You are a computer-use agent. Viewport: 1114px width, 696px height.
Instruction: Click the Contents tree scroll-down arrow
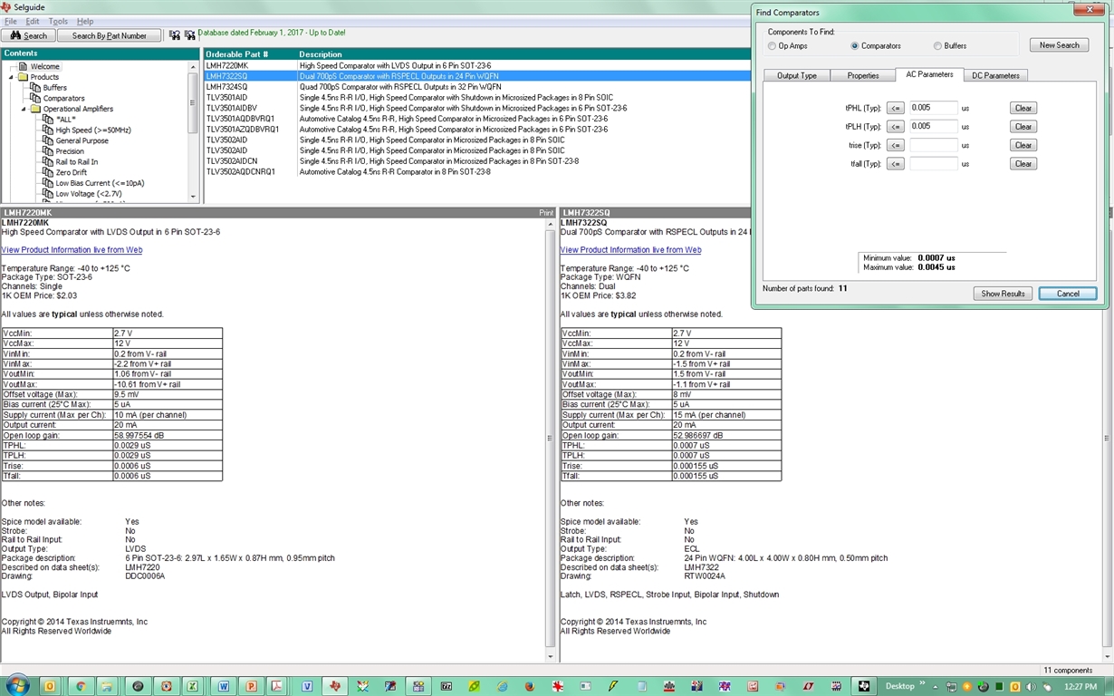click(x=193, y=197)
